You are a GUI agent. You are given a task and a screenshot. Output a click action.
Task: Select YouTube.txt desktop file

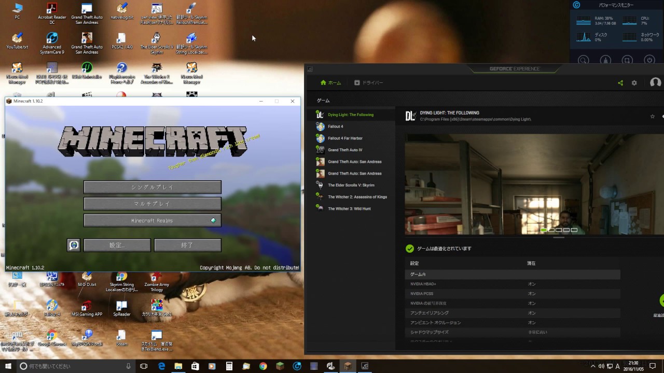[x=17, y=41]
